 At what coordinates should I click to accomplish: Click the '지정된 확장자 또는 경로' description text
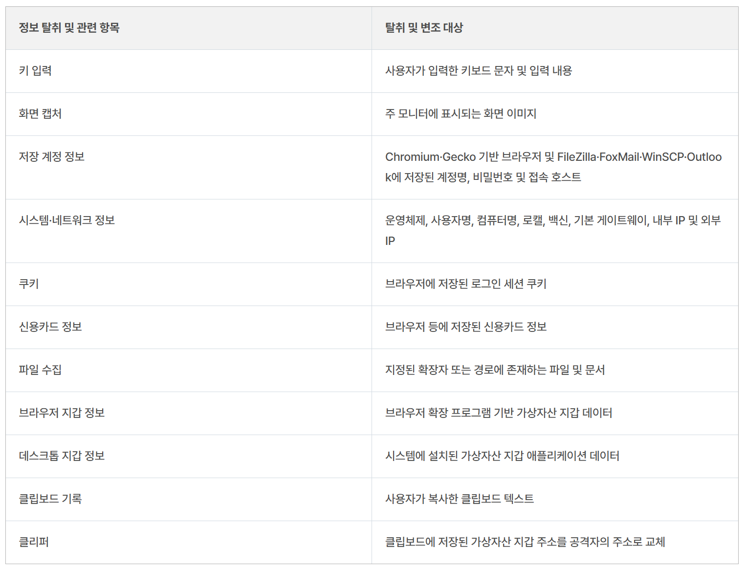point(495,370)
